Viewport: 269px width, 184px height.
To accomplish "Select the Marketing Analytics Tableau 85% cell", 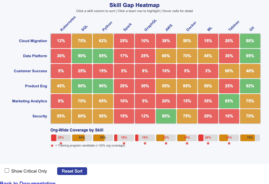I will [229, 101].
